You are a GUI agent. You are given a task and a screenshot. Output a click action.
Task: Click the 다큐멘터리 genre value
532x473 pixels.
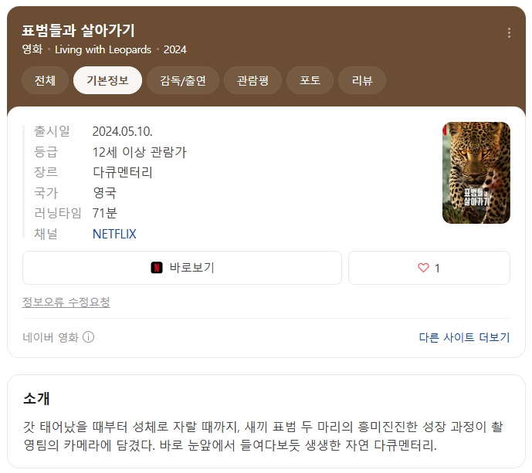pyautogui.click(x=123, y=172)
